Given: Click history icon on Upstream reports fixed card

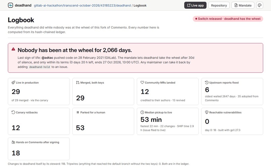Looking at the screenshot, I should tap(207, 83).
